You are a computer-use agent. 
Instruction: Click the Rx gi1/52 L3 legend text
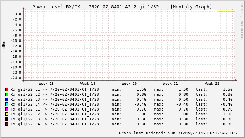(55, 100)
